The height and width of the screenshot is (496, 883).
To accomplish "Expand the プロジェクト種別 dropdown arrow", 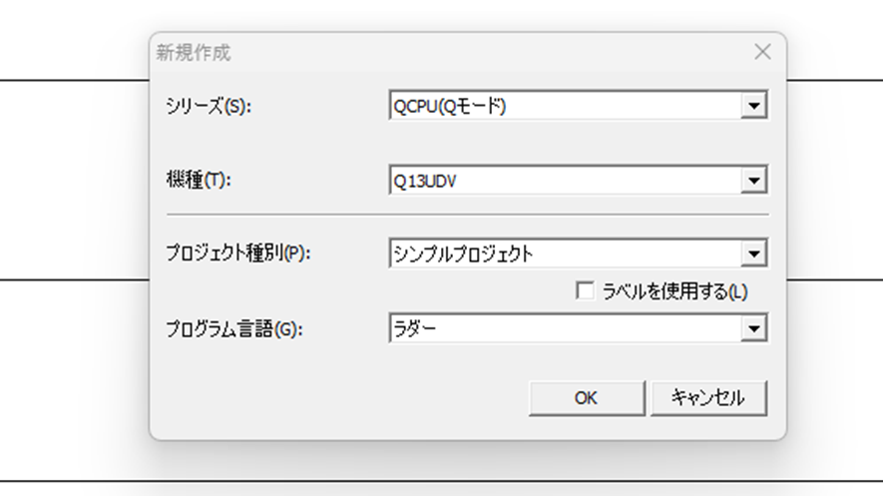I will click(755, 253).
